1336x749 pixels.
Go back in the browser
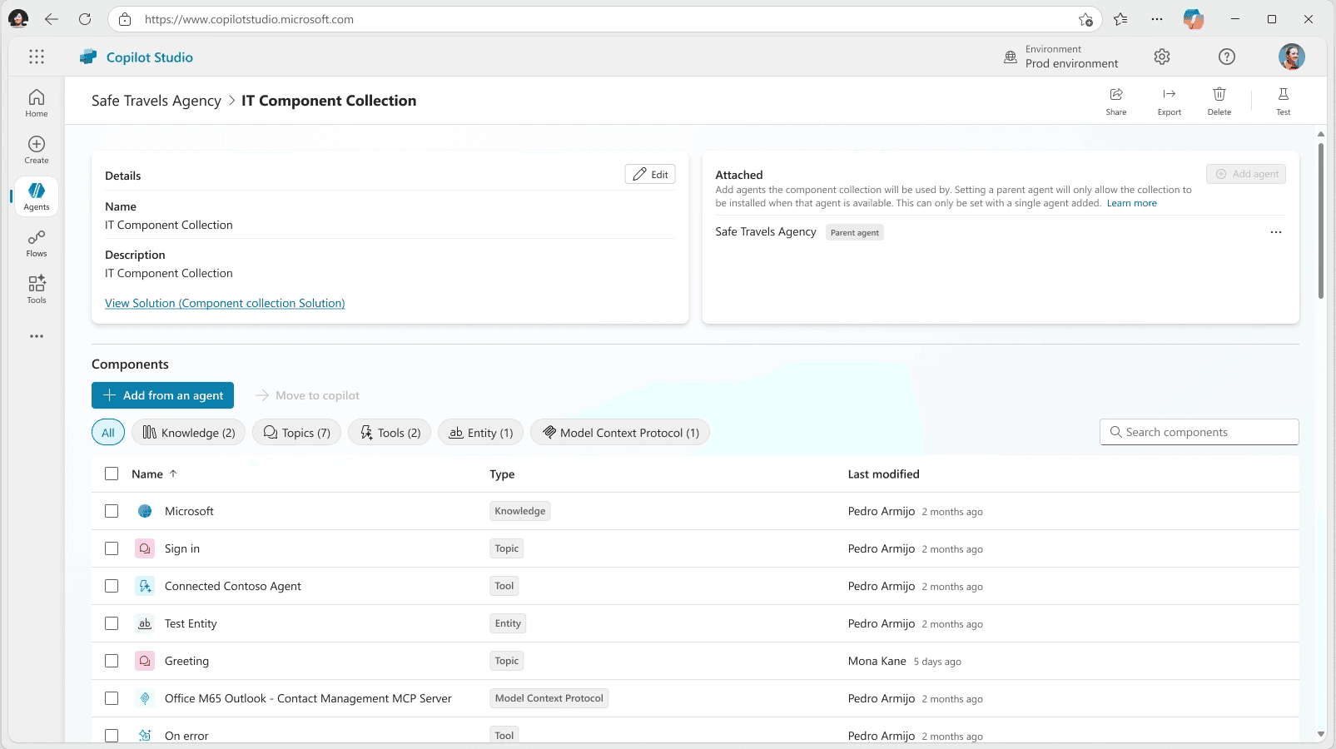tap(52, 19)
